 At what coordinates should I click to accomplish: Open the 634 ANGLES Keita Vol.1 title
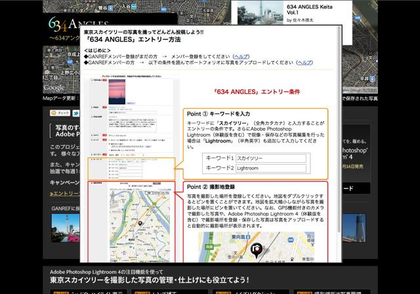click(x=309, y=10)
